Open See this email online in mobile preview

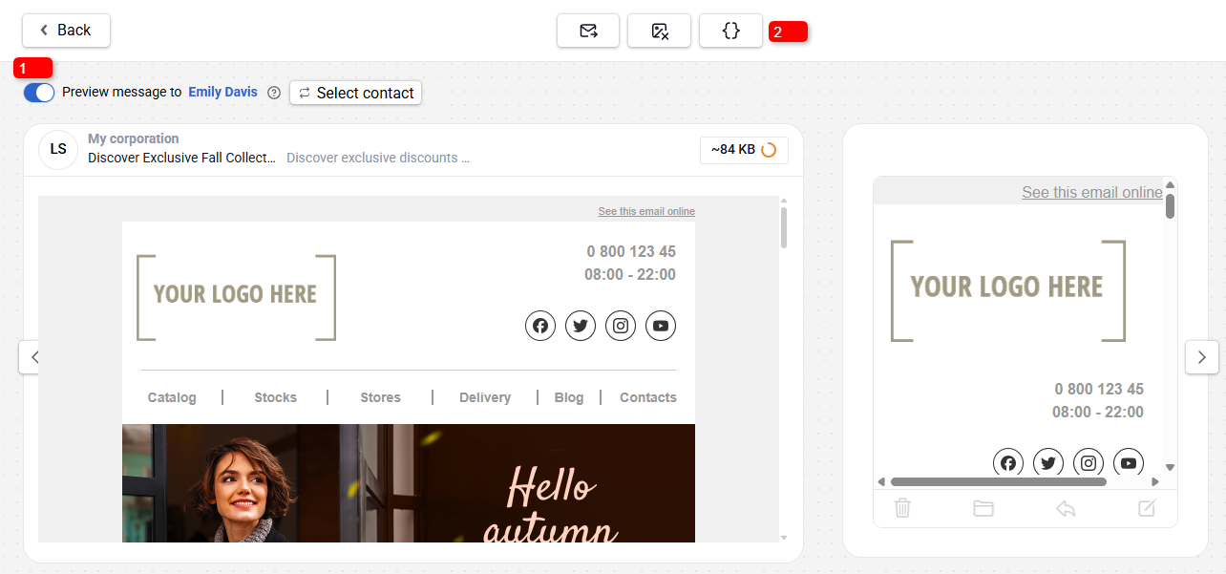(1092, 192)
